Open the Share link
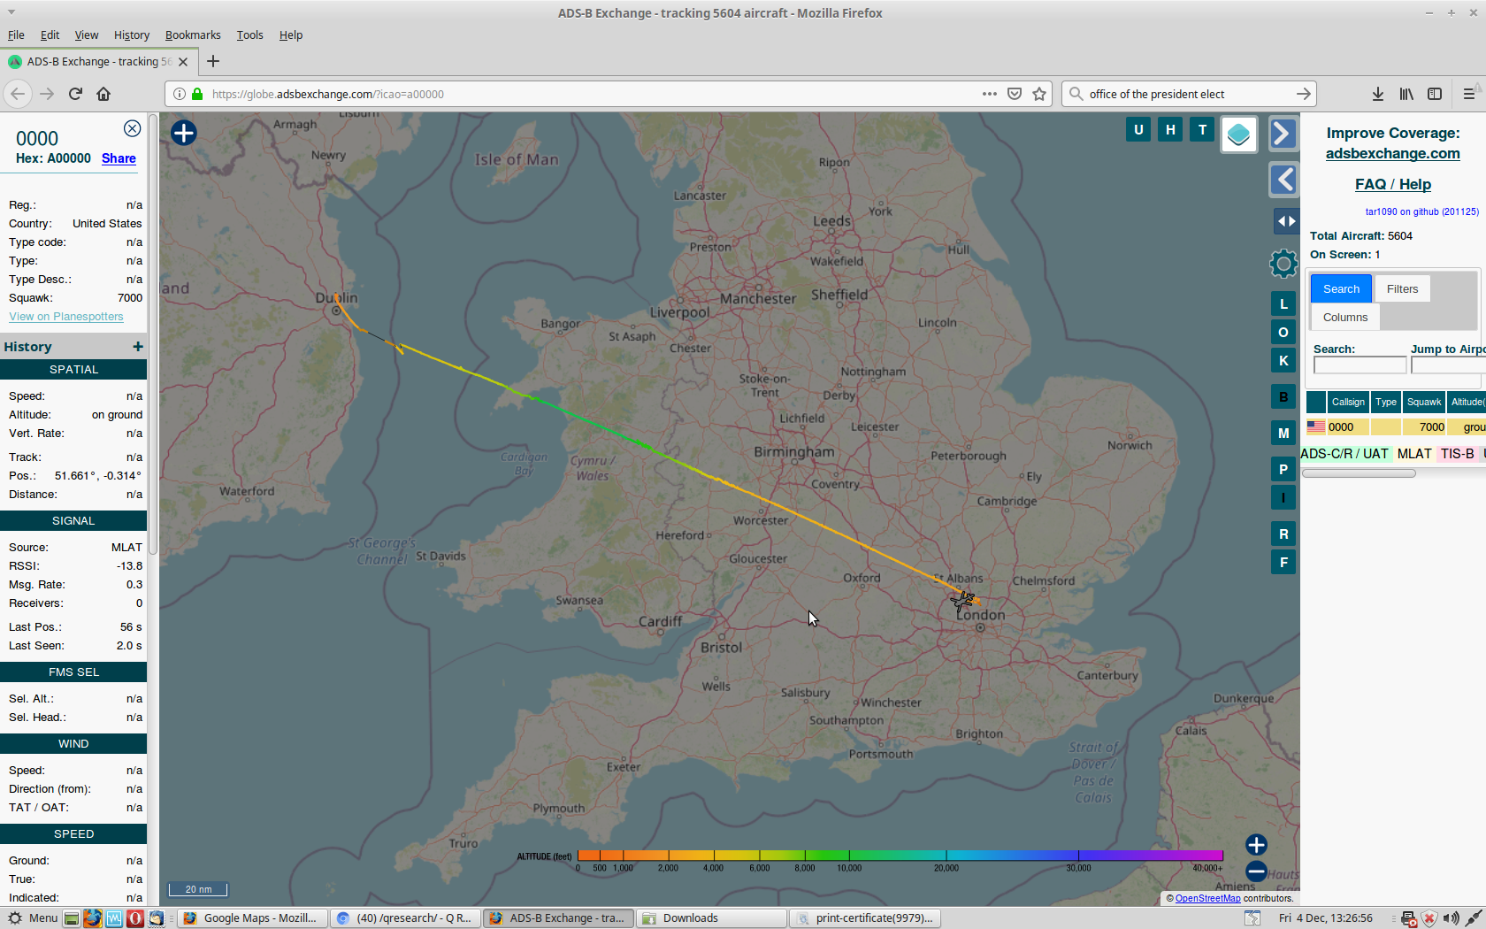Image resolution: width=1486 pixels, height=929 pixels. pos(119,158)
